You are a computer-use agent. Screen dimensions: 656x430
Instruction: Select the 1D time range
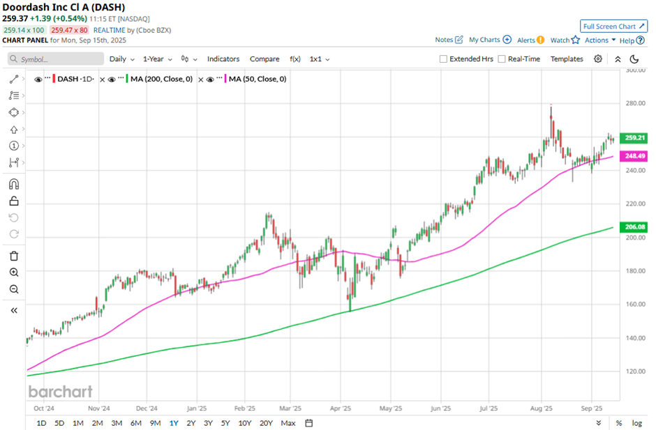click(x=41, y=423)
